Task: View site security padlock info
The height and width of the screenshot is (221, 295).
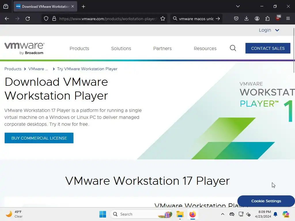Action: [x=54, y=19]
